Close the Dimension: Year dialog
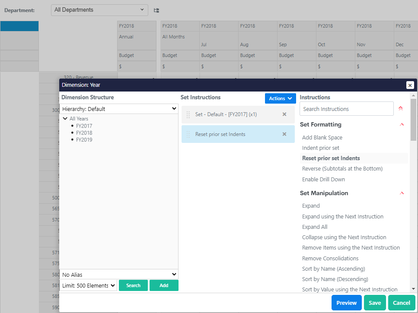 click(410, 85)
